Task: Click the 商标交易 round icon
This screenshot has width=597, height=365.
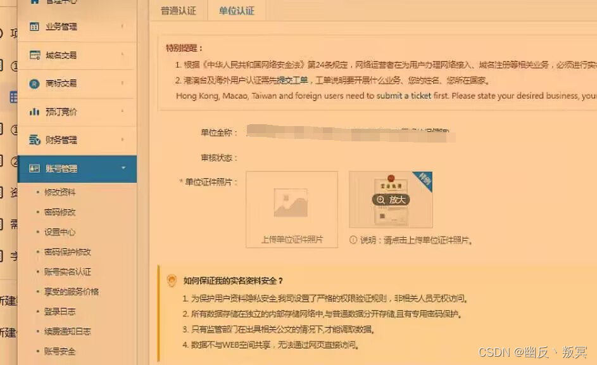Action: point(34,84)
